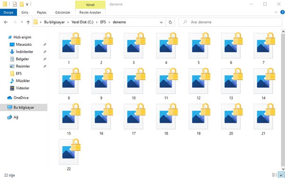
Task: Click Properties icon in quick access toolbar
Action: tap(15, 4)
